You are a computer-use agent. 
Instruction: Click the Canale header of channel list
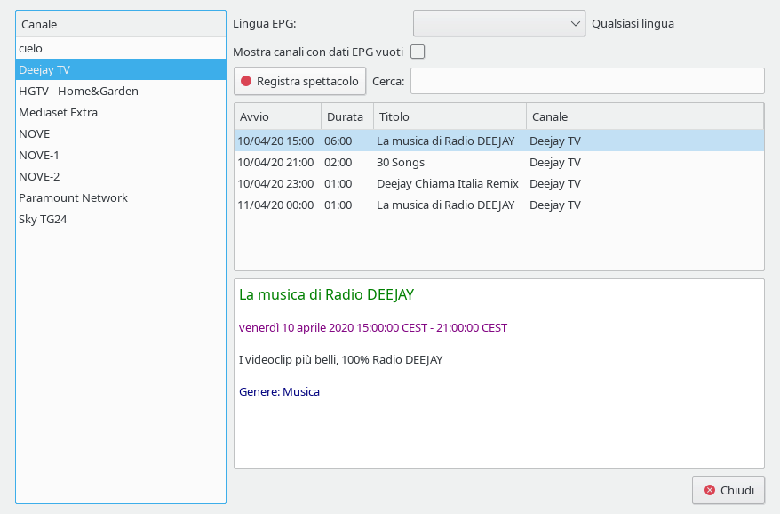pos(121,24)
